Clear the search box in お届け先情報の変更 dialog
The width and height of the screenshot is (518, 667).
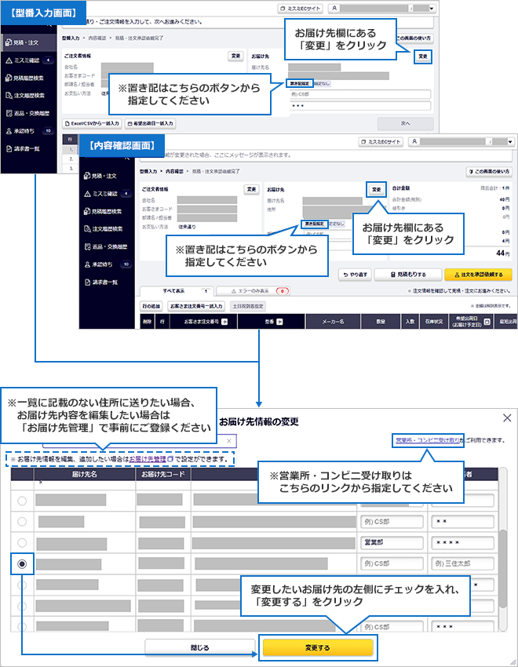[229, 441]
